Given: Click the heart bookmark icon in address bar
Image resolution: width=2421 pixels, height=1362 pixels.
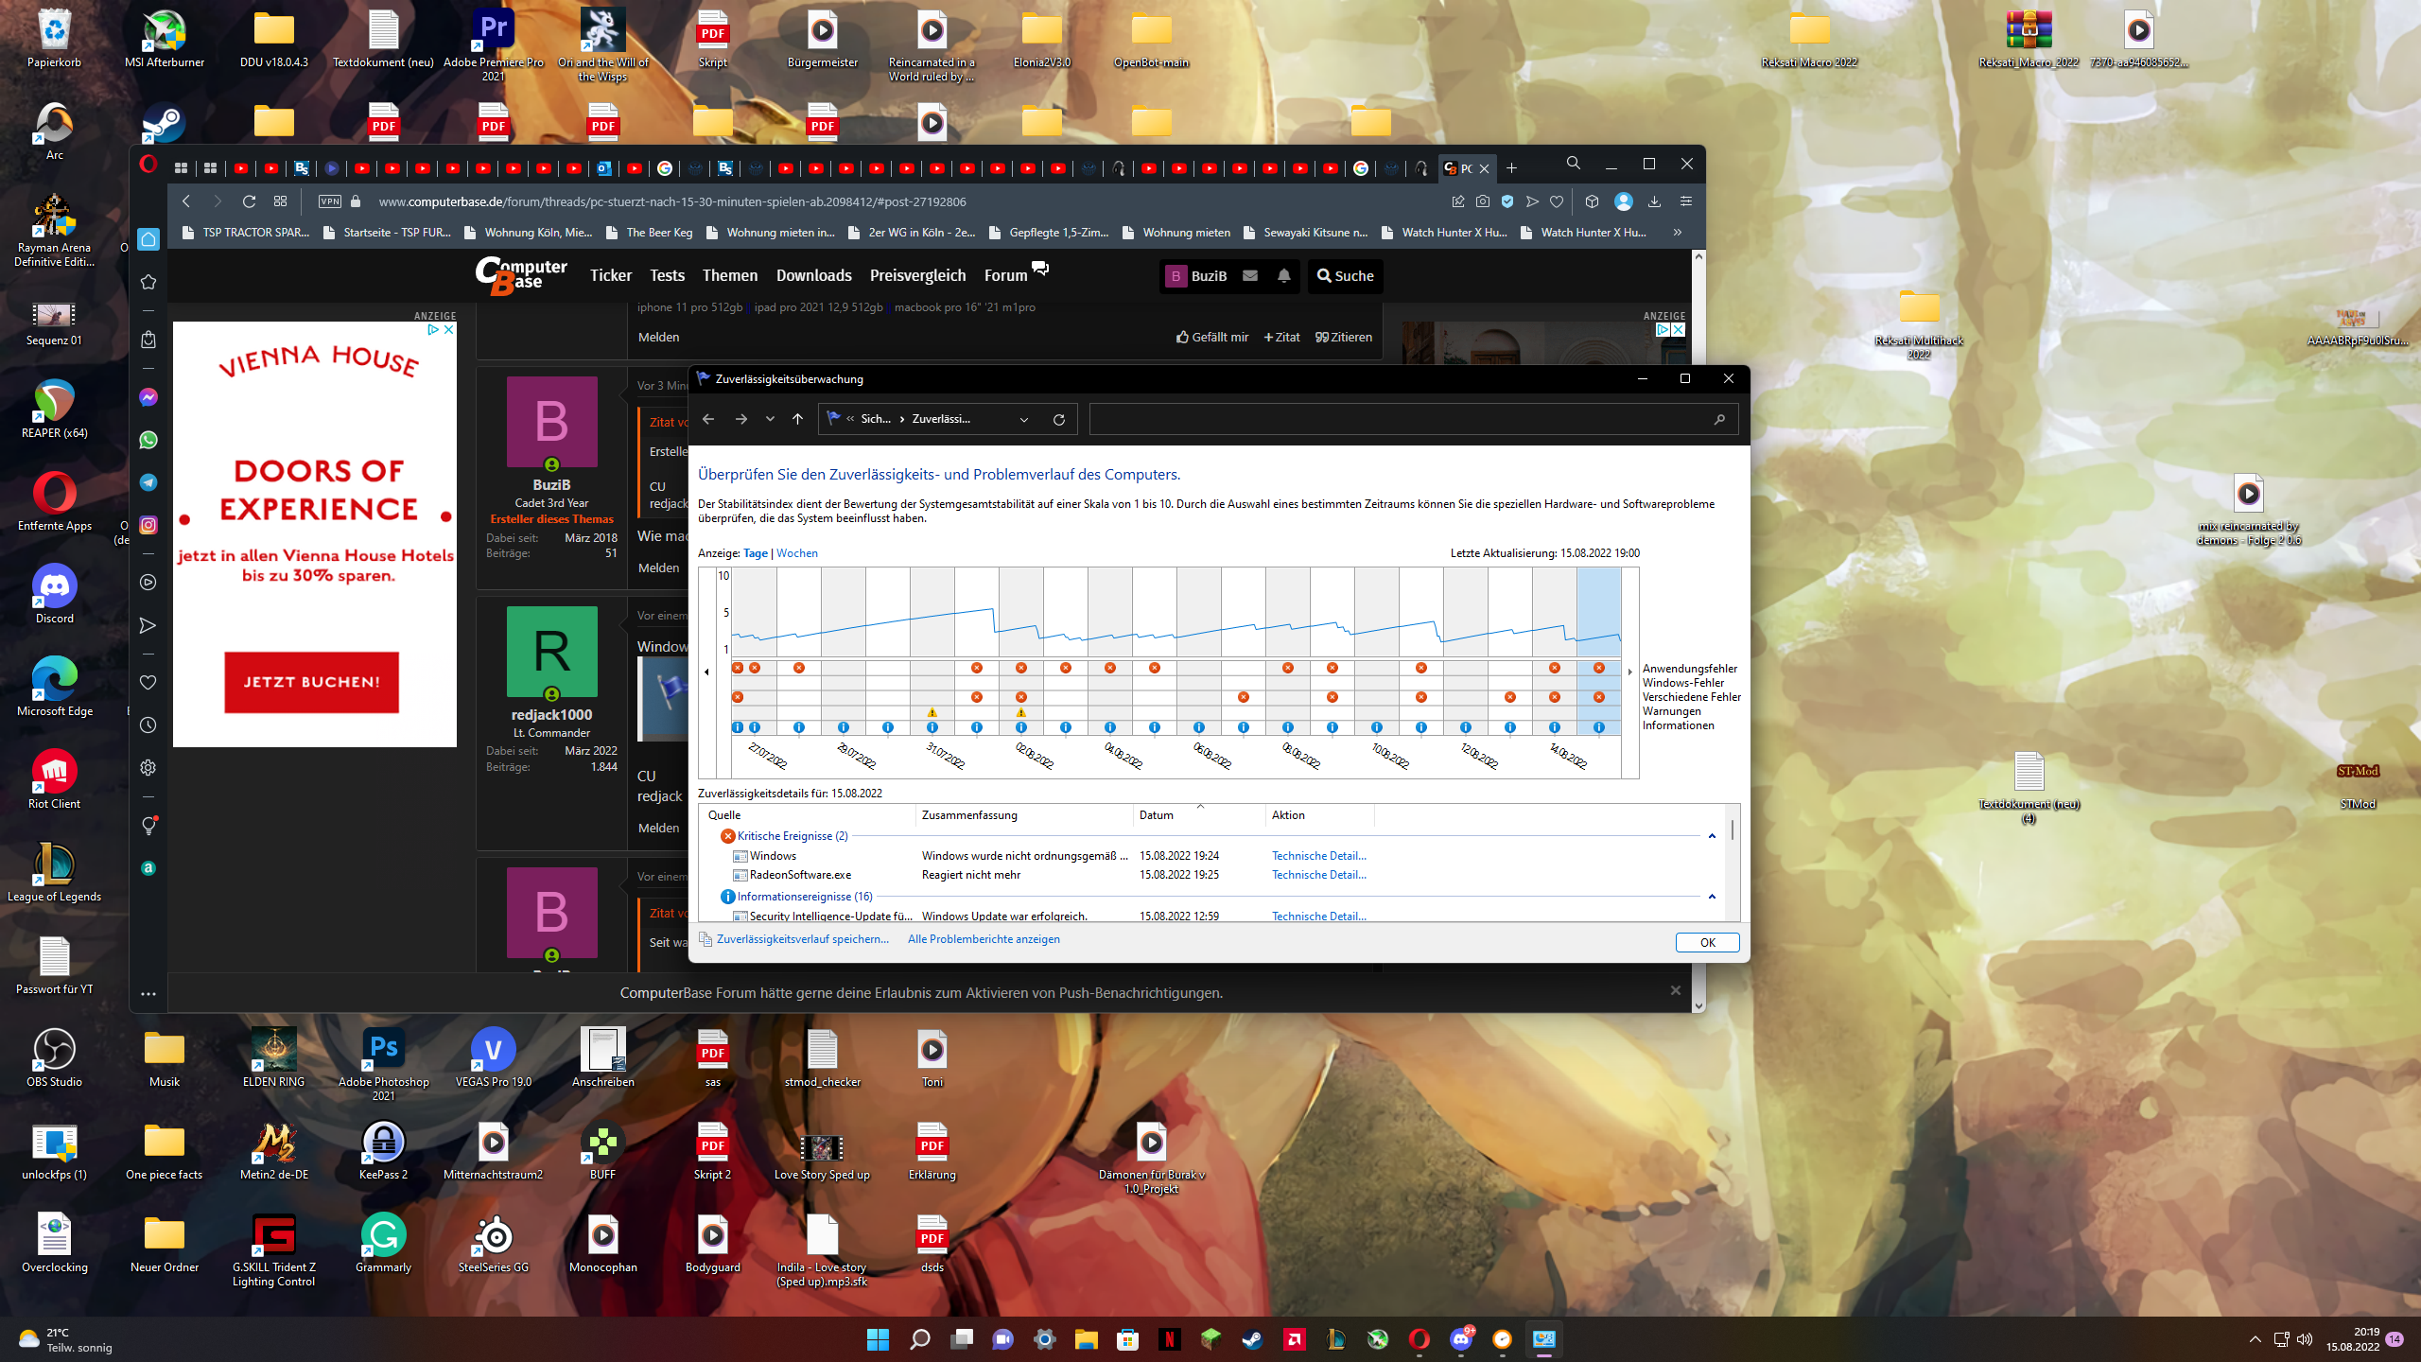Looking at the screenshot, I should tap(1557, 201).
